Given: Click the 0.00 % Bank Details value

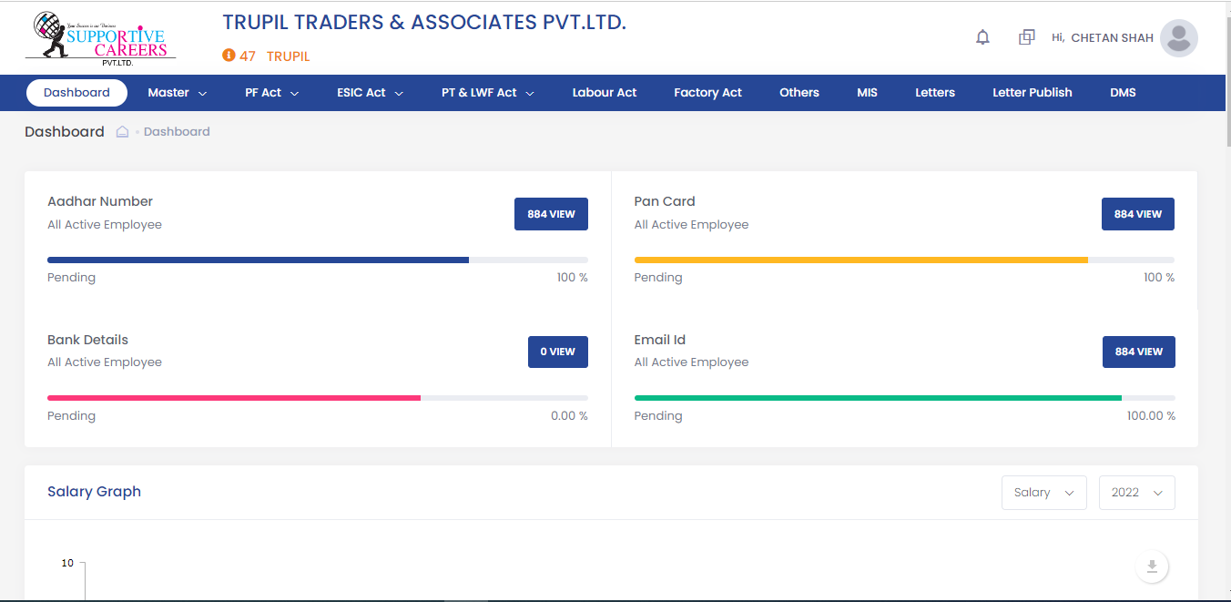Looking at the screenshot, I should tap(569, 416).
